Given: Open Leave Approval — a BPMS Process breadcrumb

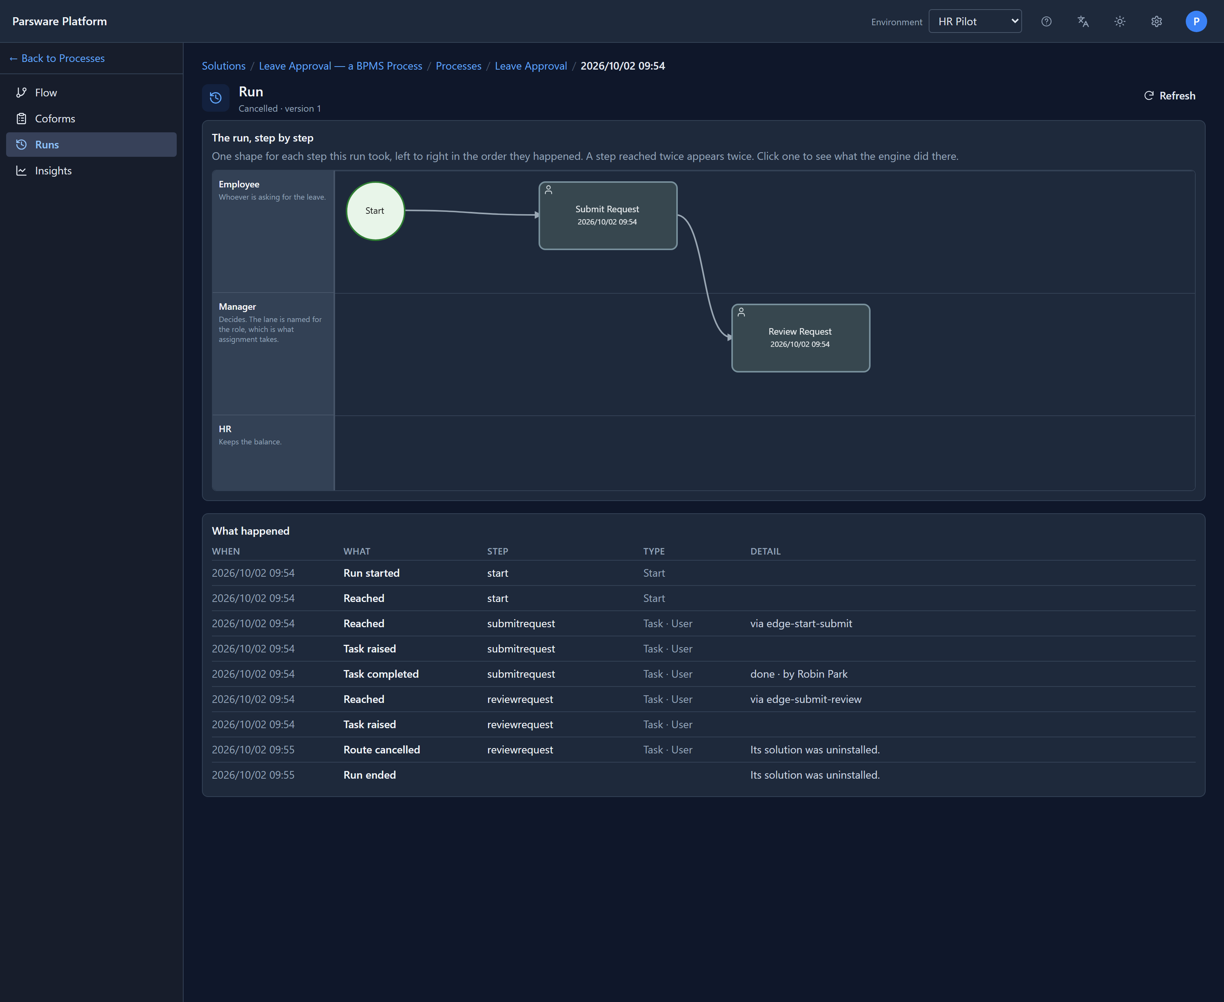Looking at the screenshot, I should pos(341,66).
